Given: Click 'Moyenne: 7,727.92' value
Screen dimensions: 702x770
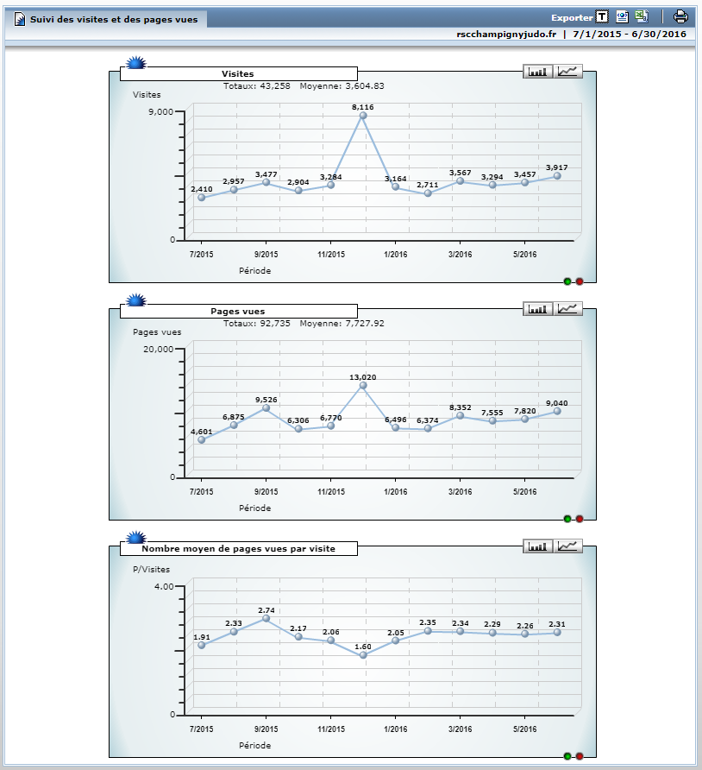Looking at the screenshot, I should coord(342,323).
